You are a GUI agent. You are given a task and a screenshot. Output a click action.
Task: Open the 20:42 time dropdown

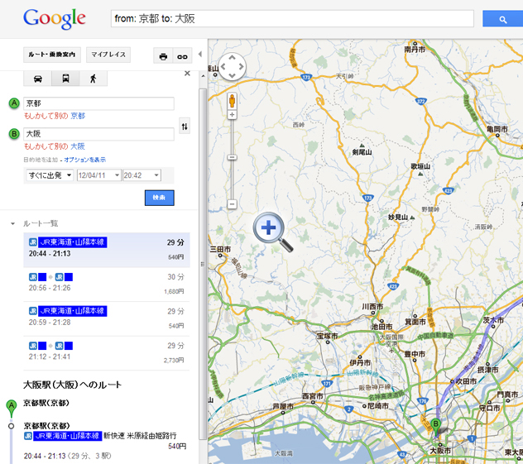[142, 175]
